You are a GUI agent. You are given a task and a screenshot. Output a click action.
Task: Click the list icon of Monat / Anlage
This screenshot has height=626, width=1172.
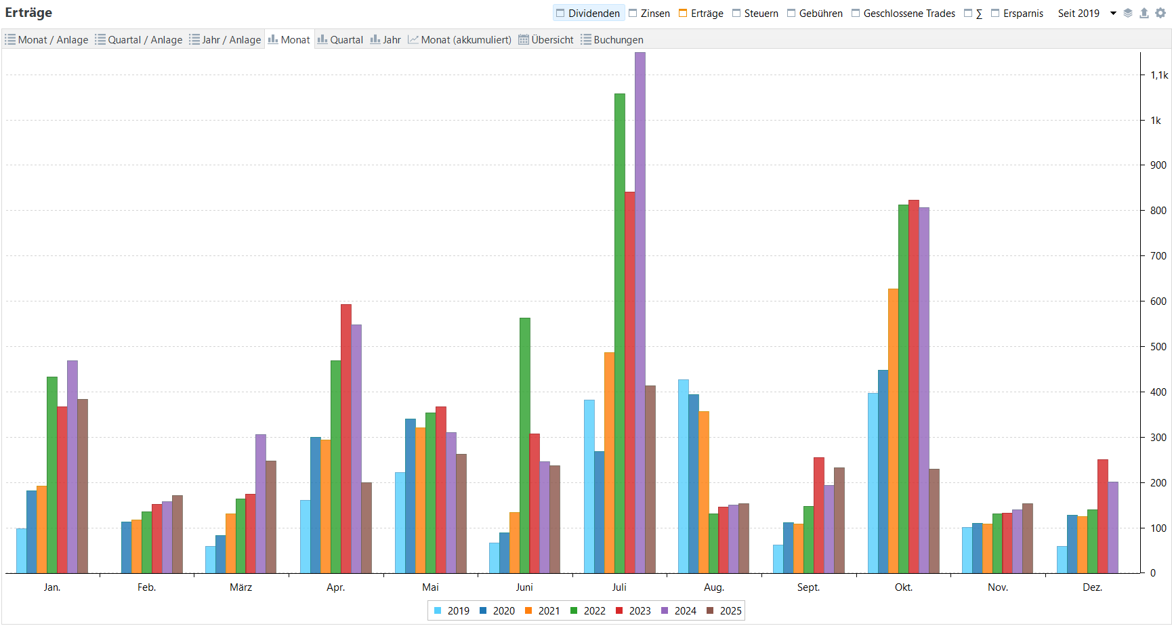(x=10, y=40)
